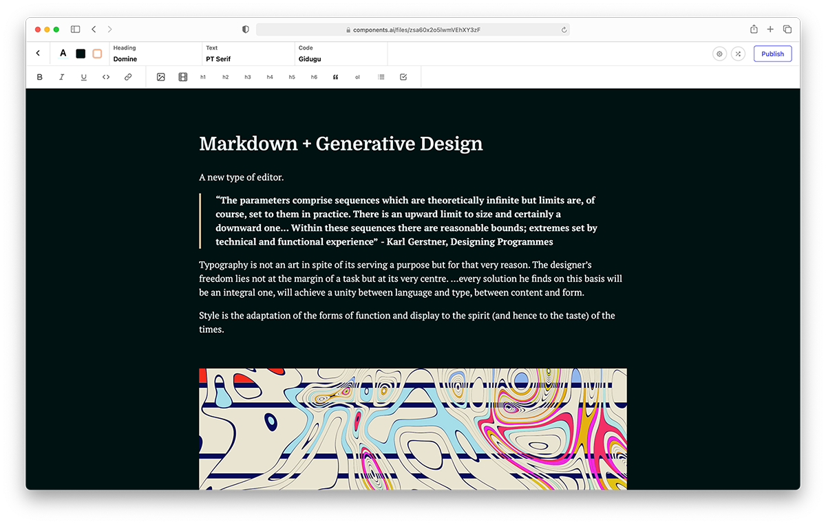Insert a blockquote with quote icon
826x524 pixels.
[x=335, y=77]
